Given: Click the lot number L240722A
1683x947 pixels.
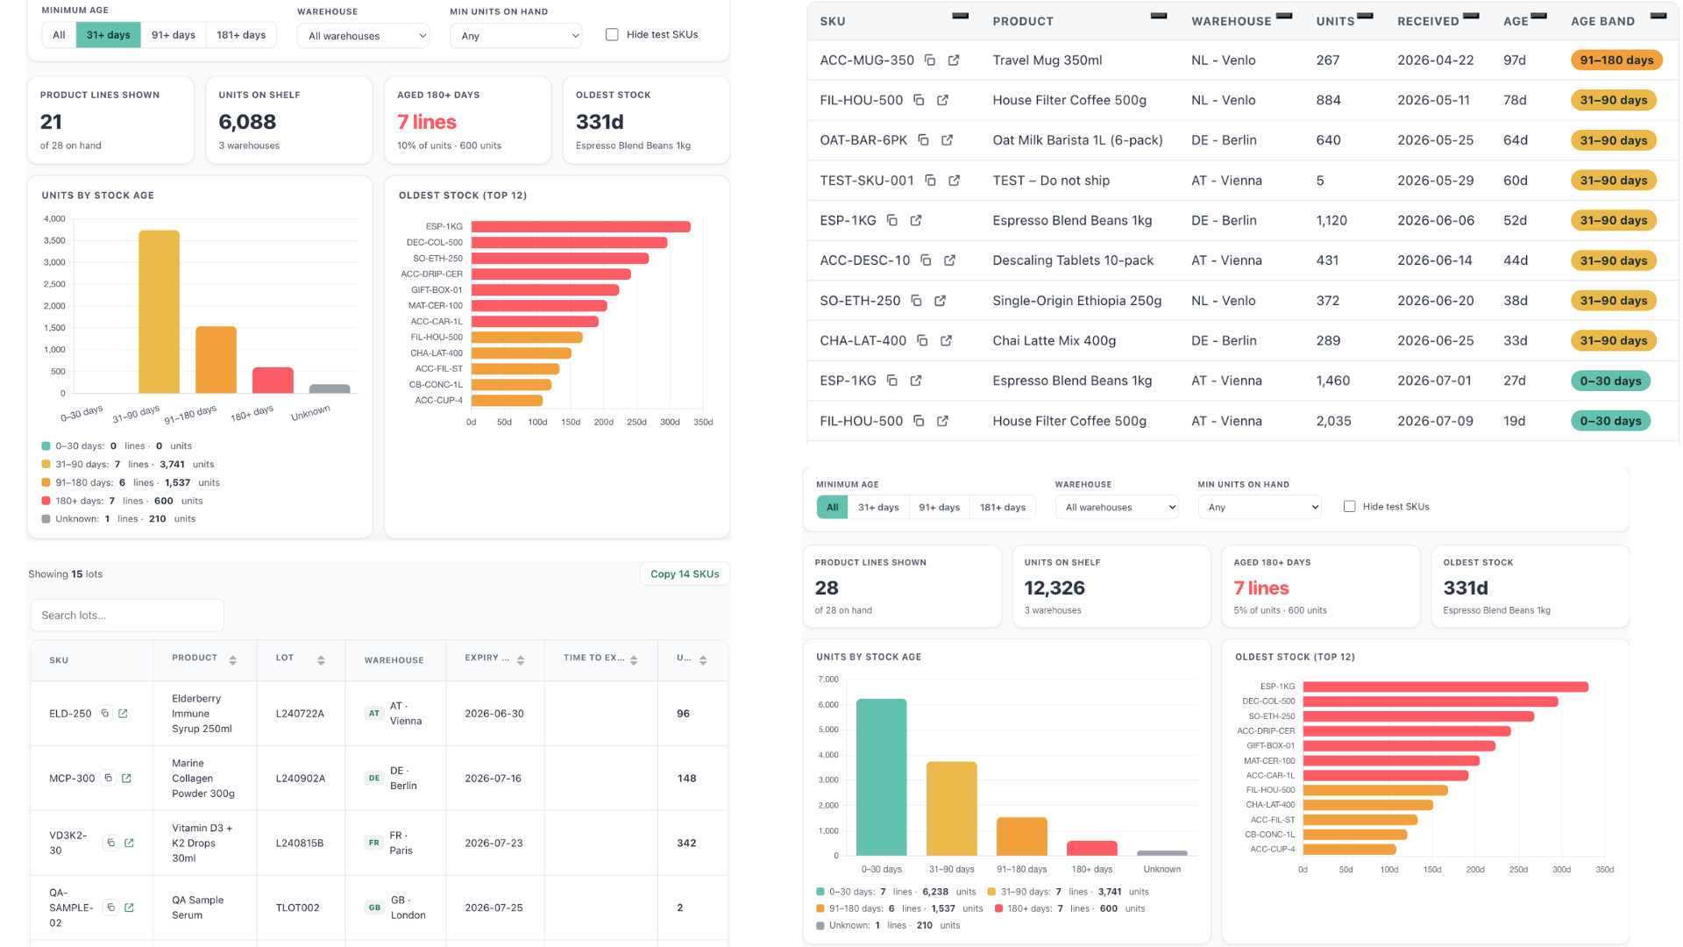Looking at the screenshot, I should pos(300,714).
